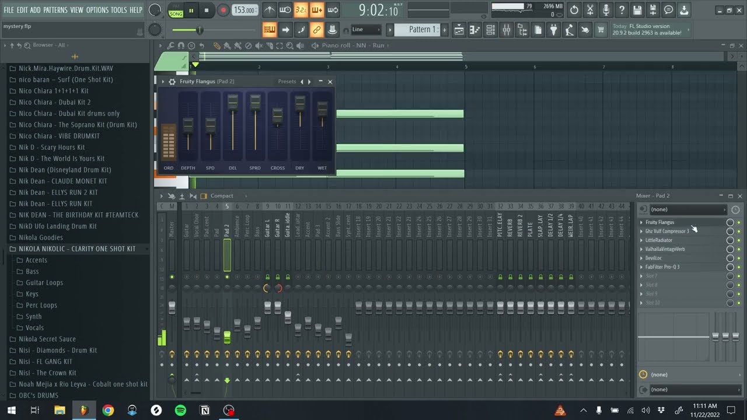Select the piano roll magnet snap icon
The image size is (747, 420).
[181, 45]
